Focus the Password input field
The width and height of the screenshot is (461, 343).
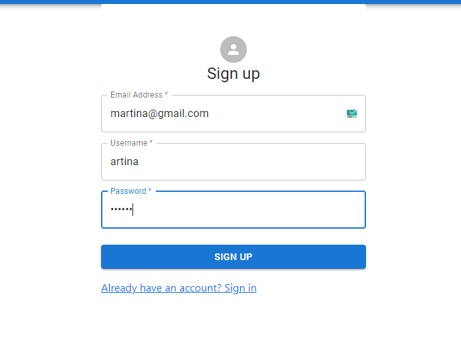pos(233,210)
